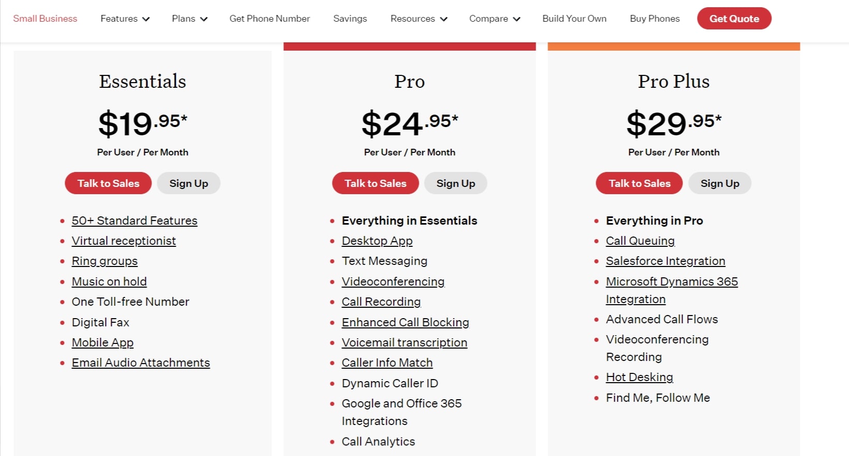Click the Get Quote button
This screenshot has width=849, height=456.
(x=734, y=19)
